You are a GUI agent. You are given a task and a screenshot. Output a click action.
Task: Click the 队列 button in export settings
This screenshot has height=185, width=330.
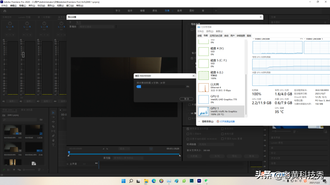click(217, 156)
